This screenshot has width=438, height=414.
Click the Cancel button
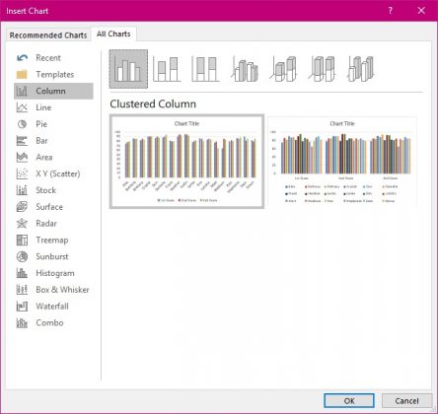406,400
